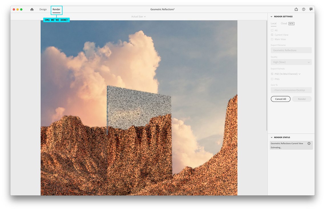Cancel the Geometric Reflections render job
The image size is (325, 210).
pos(309,144)
